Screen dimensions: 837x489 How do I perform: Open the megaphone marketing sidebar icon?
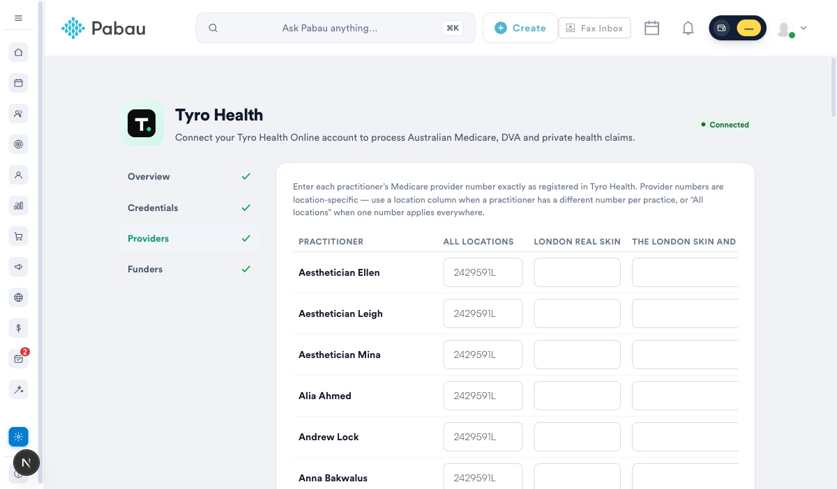(19, 267)
